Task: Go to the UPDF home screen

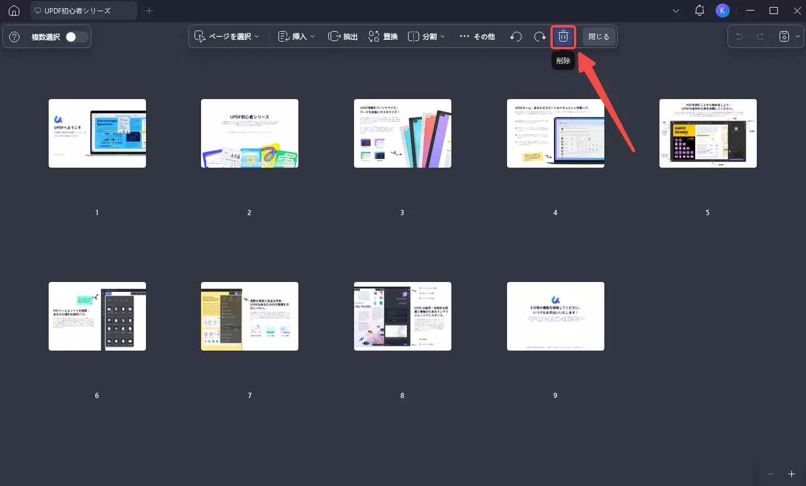Action: (x=14, y=11)
